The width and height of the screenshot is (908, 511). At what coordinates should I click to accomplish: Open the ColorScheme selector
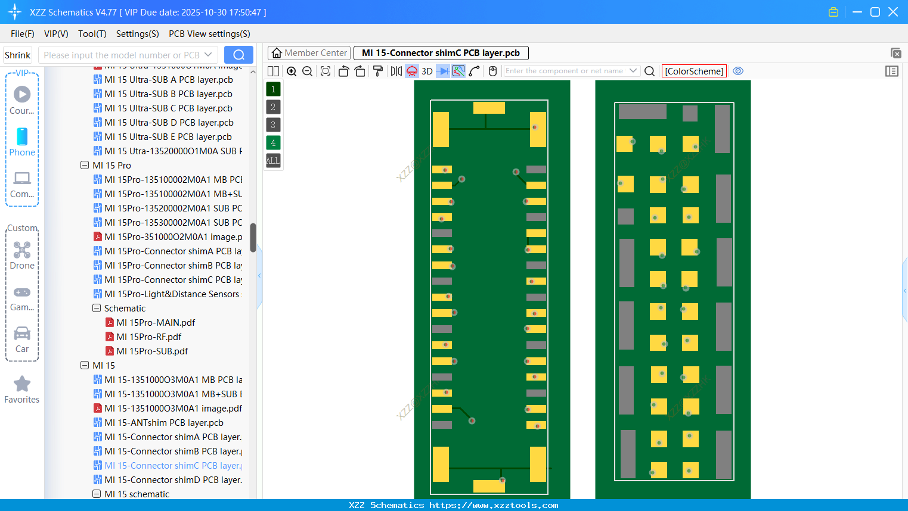tap(694, 71)
